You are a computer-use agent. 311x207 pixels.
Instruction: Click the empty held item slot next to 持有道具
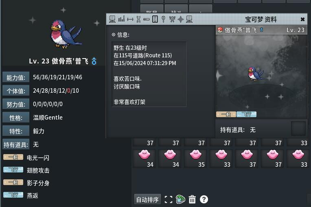click(298, 129)
